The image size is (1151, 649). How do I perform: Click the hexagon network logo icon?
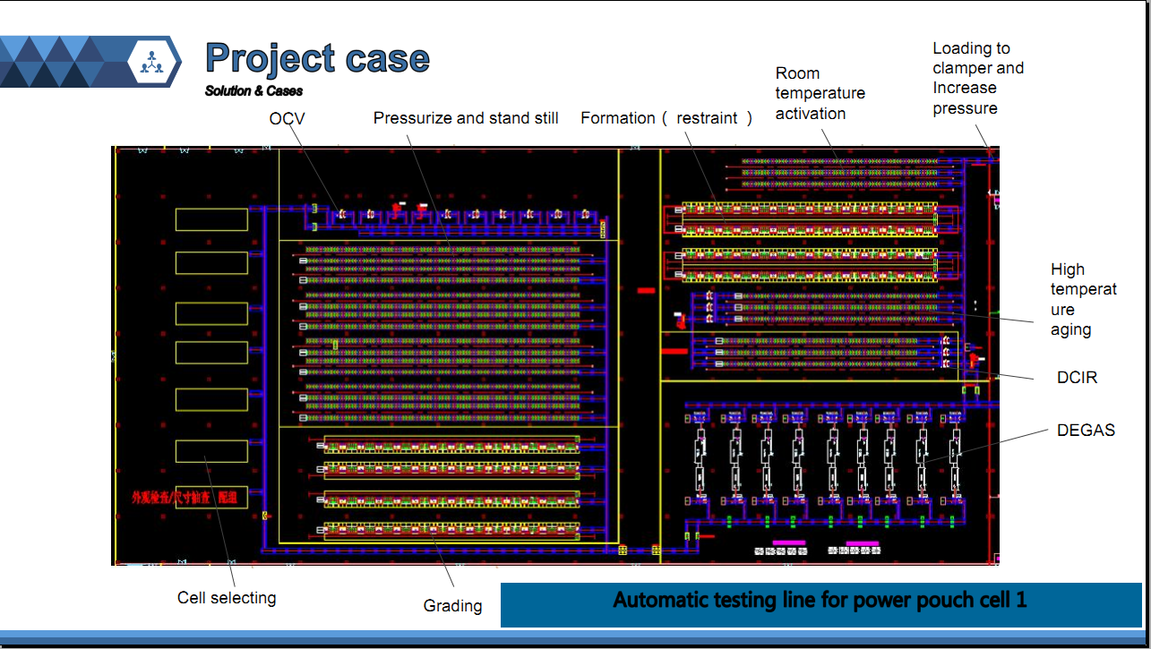click(x=150, y=62)
